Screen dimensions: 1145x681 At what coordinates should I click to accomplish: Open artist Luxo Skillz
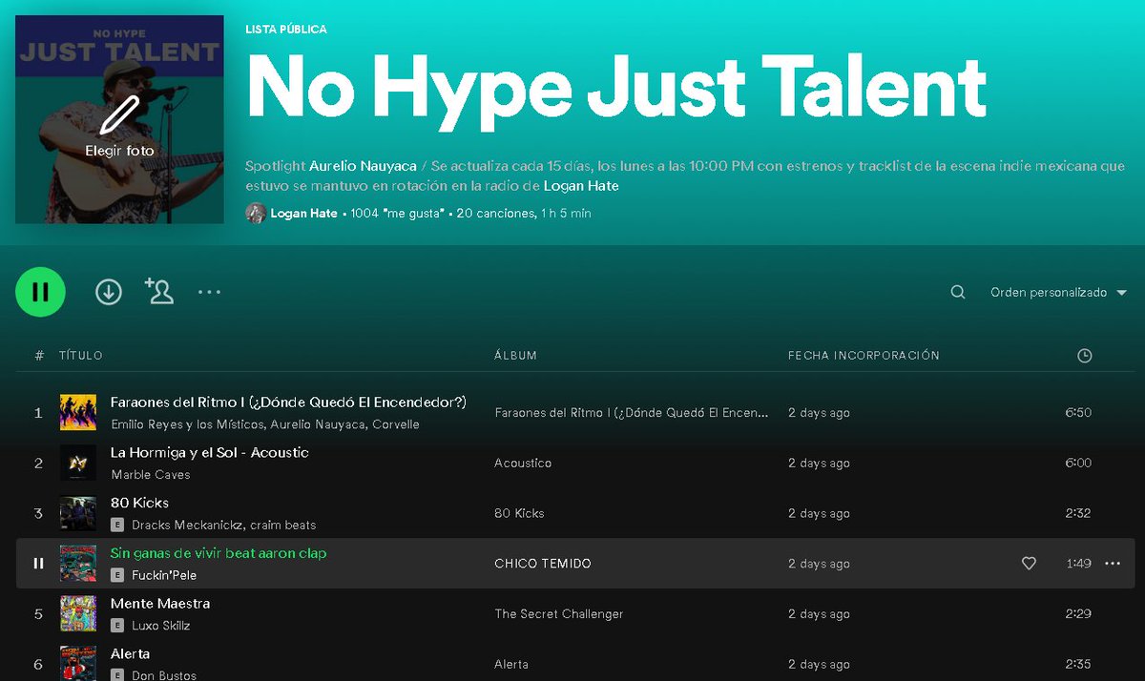click(161, 626)
